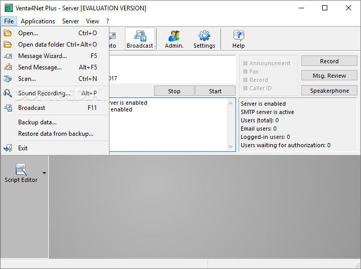Choose Restore data from backup...

click(x=55, y=134)
